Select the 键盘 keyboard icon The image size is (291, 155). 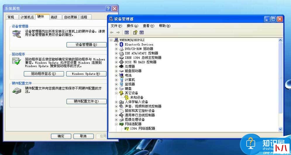[x=121, y=89]
